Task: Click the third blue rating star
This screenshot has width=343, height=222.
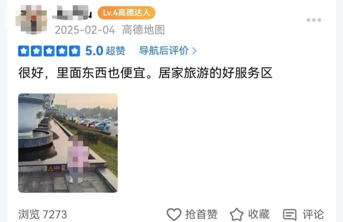Action: [x=49, y=51]
